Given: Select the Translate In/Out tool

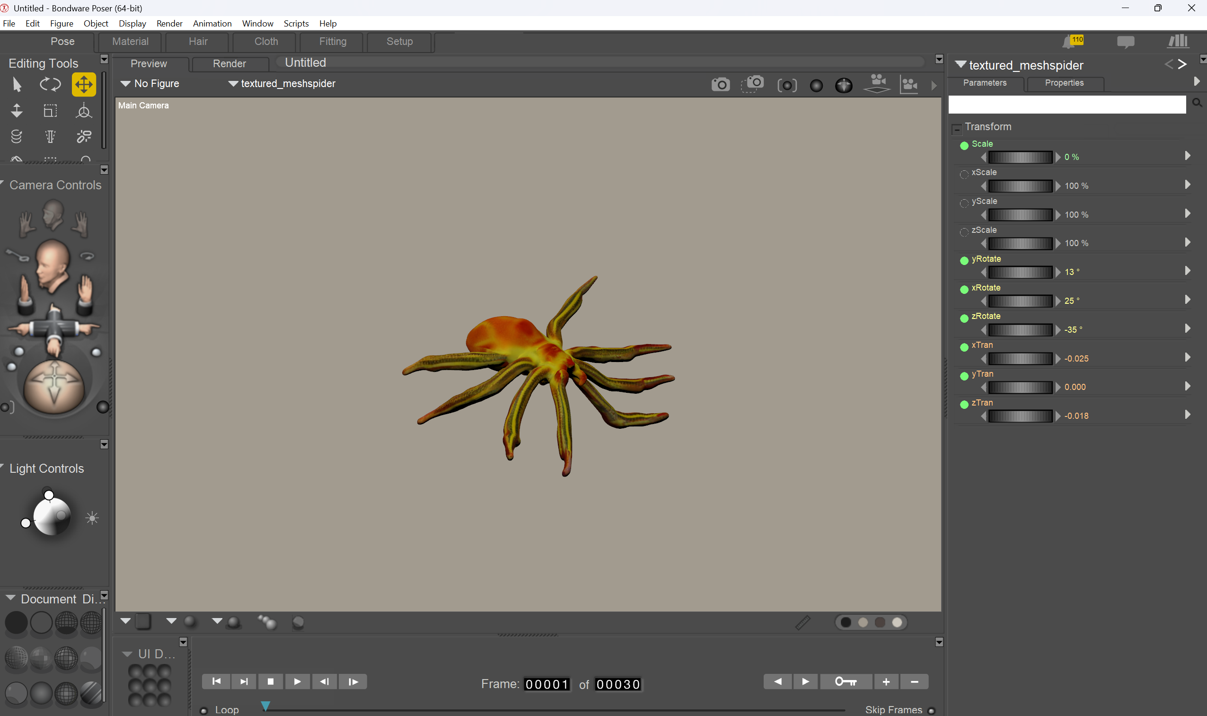Looking at the screenshot, I should click(x=17, y=110).
